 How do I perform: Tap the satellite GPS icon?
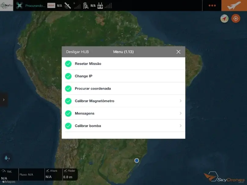pyautogui.click(x=67, y=6)
